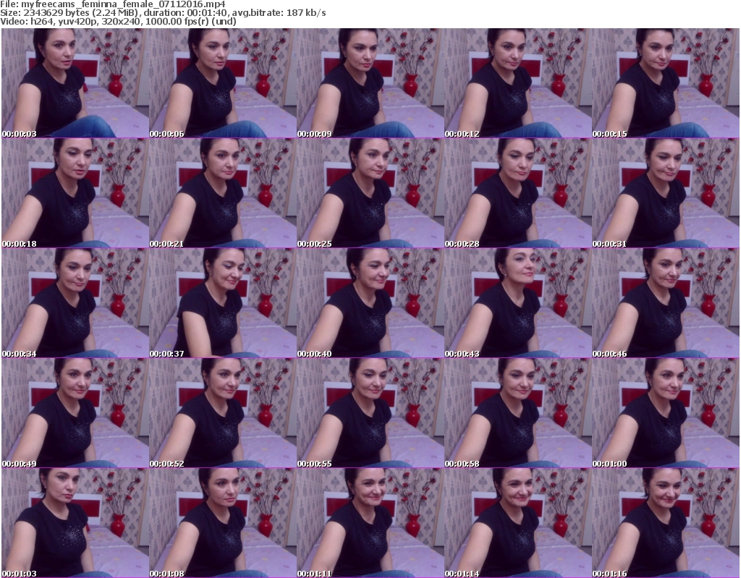Pick the thumbnail stamped 00:00:43
Screen dimensions: 741x578
pos(517,303)
